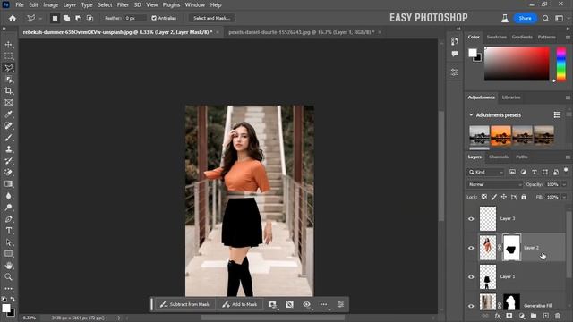The height and width of the screenshot is (322, 573).
Task: Switch to the Channels tab
Action: click(x=499, y=157)
